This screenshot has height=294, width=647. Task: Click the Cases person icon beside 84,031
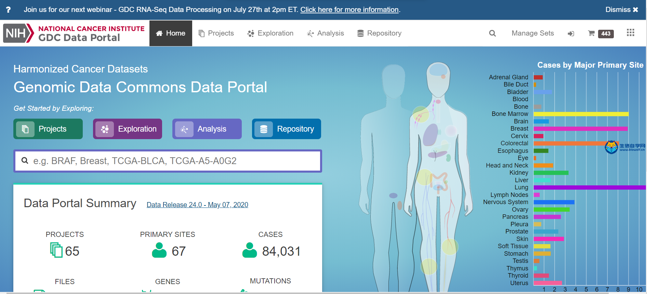click(250, 250)
